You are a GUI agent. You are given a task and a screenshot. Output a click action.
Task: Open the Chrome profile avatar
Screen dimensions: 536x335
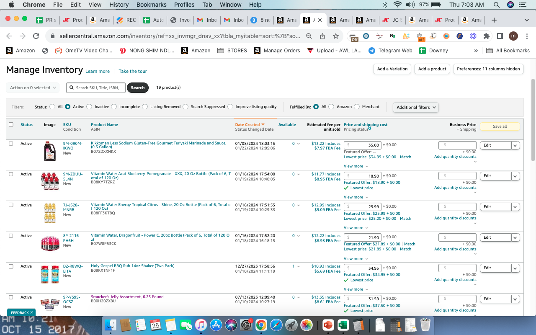513,36
